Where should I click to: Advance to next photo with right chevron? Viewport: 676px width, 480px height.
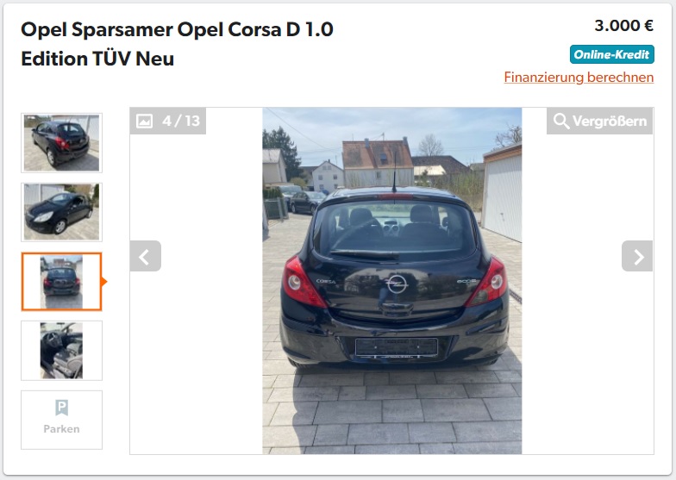(x=636, y=257)
